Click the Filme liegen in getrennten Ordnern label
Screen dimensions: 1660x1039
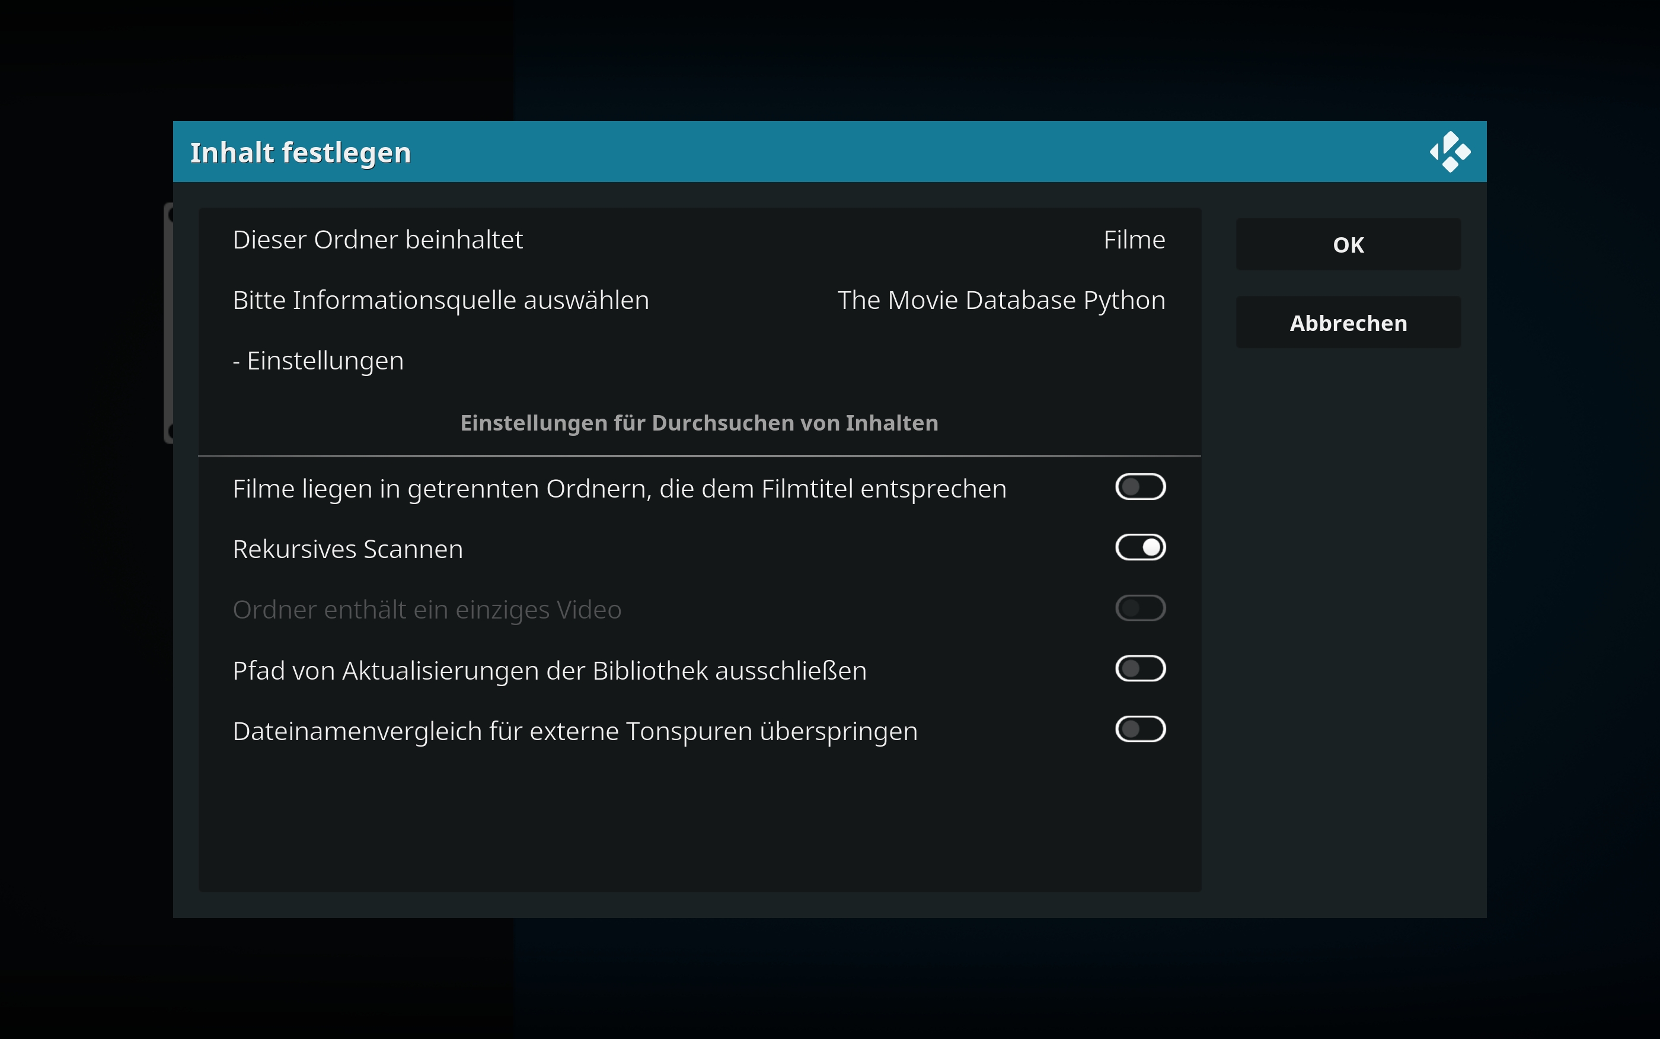coord(620,489)
